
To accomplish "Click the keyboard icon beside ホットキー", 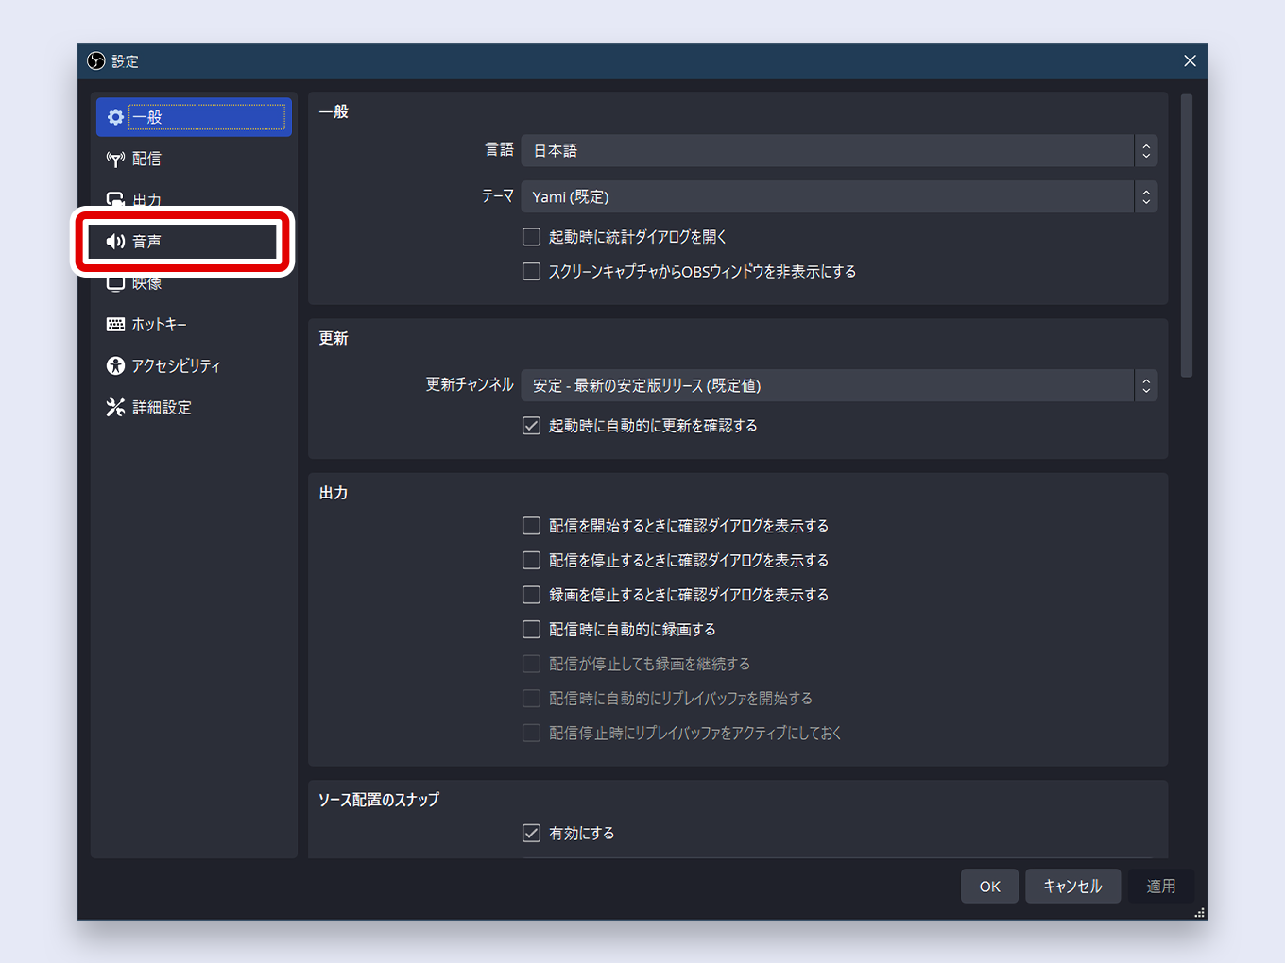I will tap(115, 324).
